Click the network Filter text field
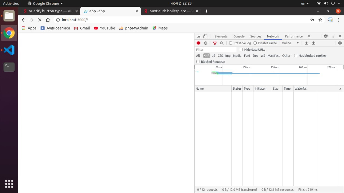 (216, 49)
